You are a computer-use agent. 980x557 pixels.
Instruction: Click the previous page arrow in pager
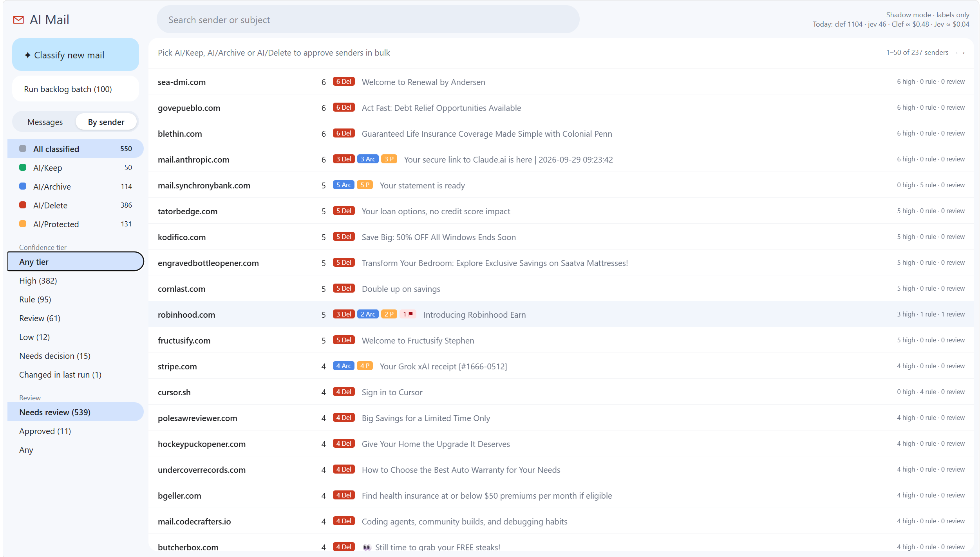point(956,53)
